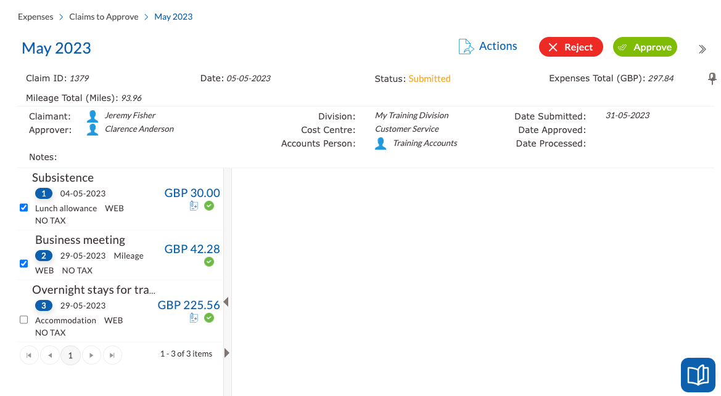
Task: Click May 2023 breadcrumb link
Action: point(173,17)
